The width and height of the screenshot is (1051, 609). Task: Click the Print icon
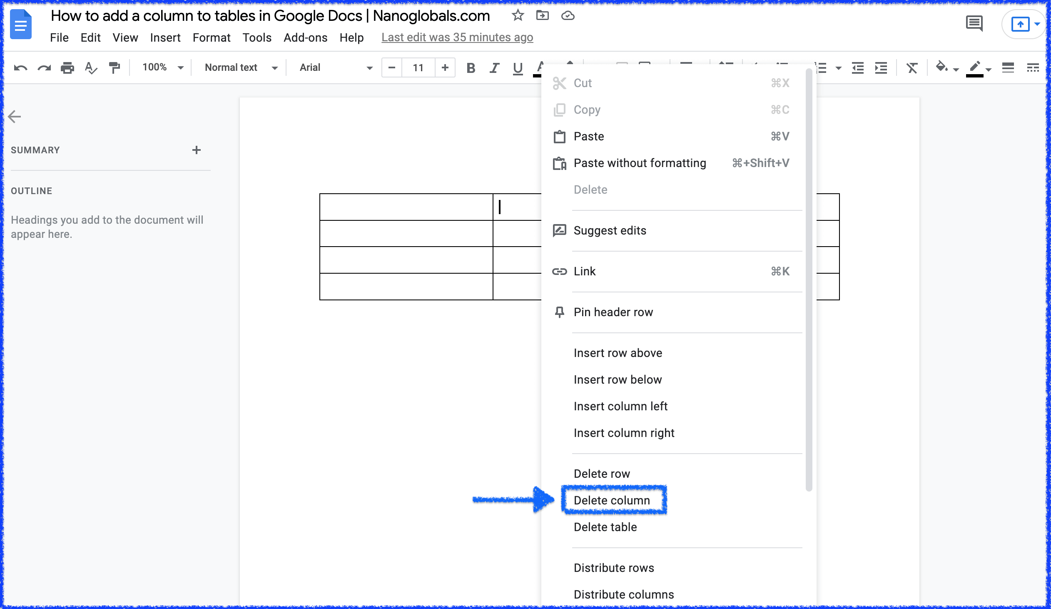[67, 67]
